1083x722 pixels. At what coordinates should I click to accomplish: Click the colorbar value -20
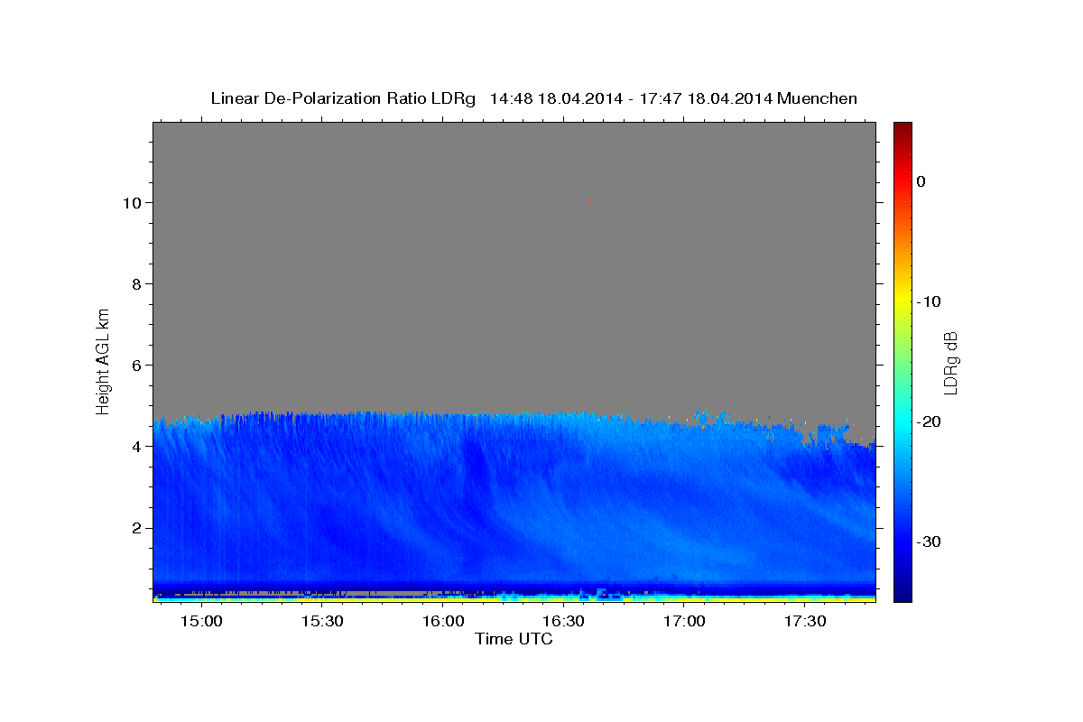pyautogui.click(x=929, y=421)
